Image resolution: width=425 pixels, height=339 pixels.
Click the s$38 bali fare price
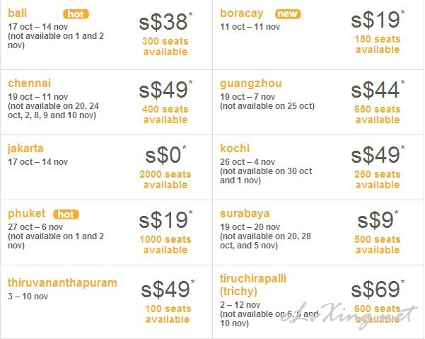[x=165, y=22]
